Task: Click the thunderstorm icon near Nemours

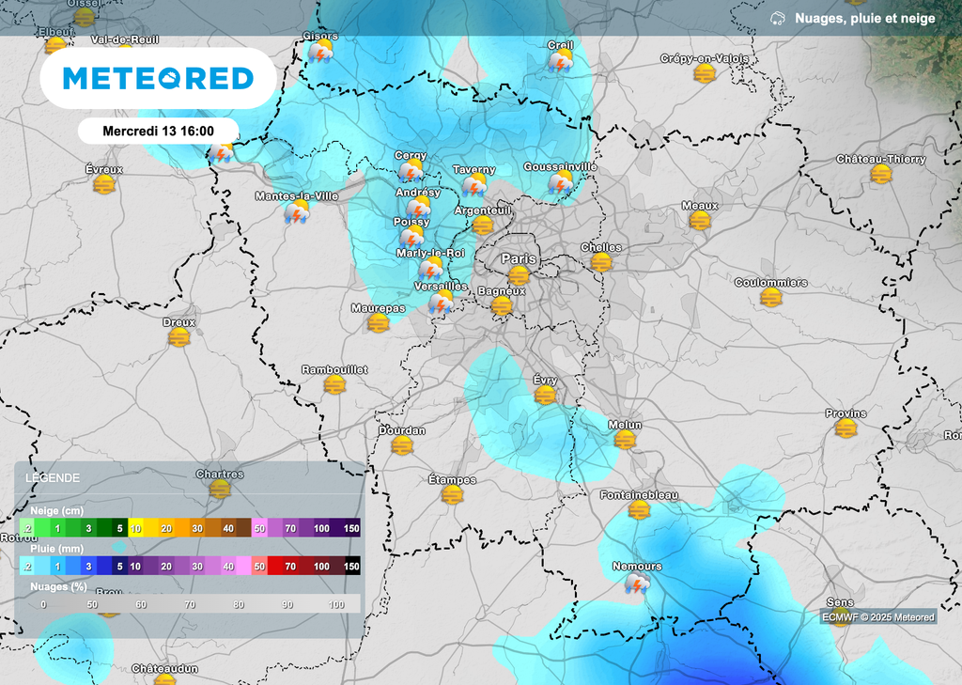Action: [x=637, y=584]
